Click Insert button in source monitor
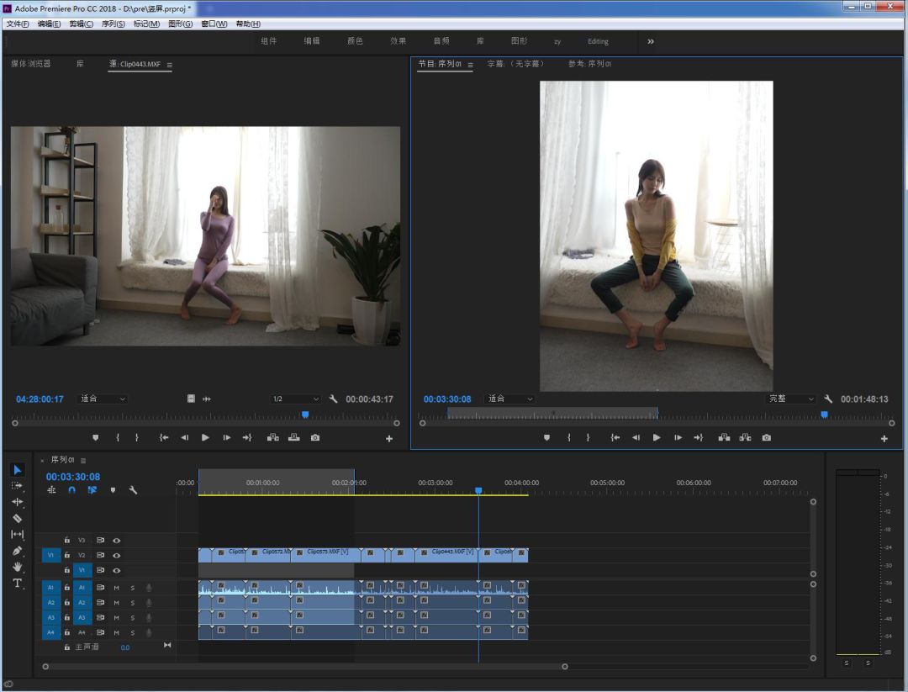Screen dimensions: 908x692 [272, 438]
